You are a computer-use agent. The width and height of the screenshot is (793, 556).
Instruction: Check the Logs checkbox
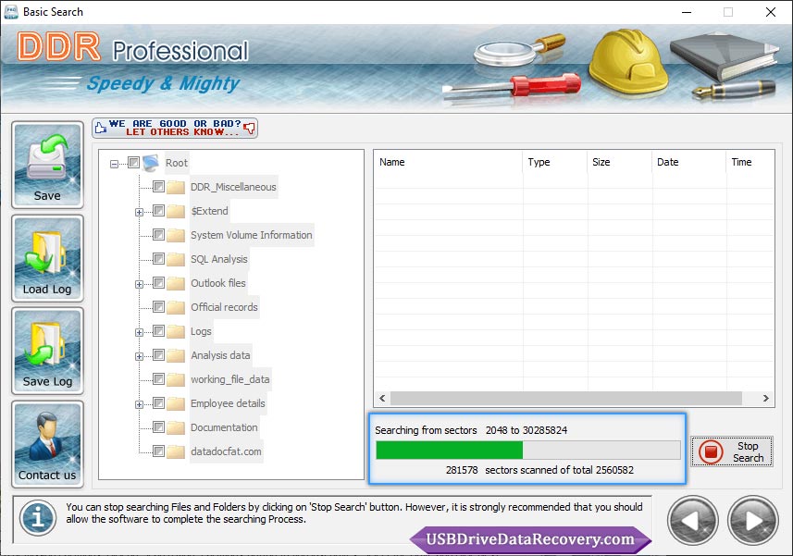[x=158, y=331]
